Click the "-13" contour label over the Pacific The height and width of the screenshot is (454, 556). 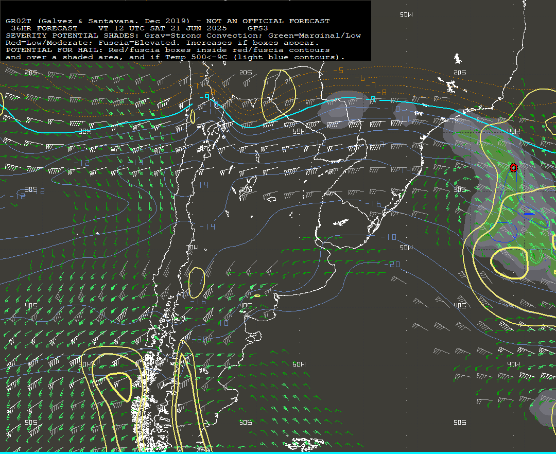[x=135, y=162]
